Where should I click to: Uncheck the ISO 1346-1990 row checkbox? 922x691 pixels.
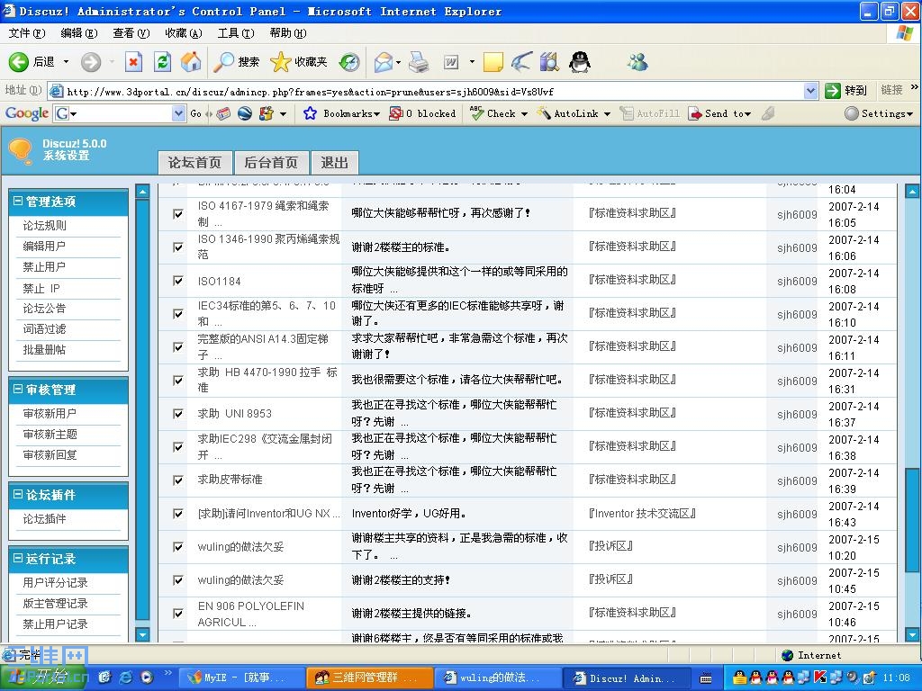[x=178, y=247]
